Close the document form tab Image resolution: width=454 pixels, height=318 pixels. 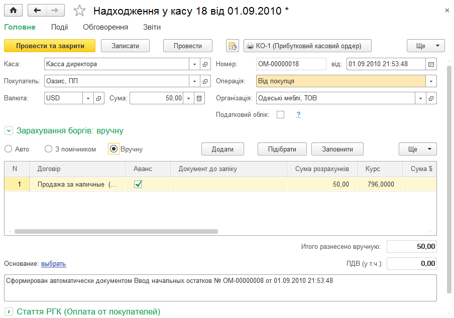tap(447, 11)
